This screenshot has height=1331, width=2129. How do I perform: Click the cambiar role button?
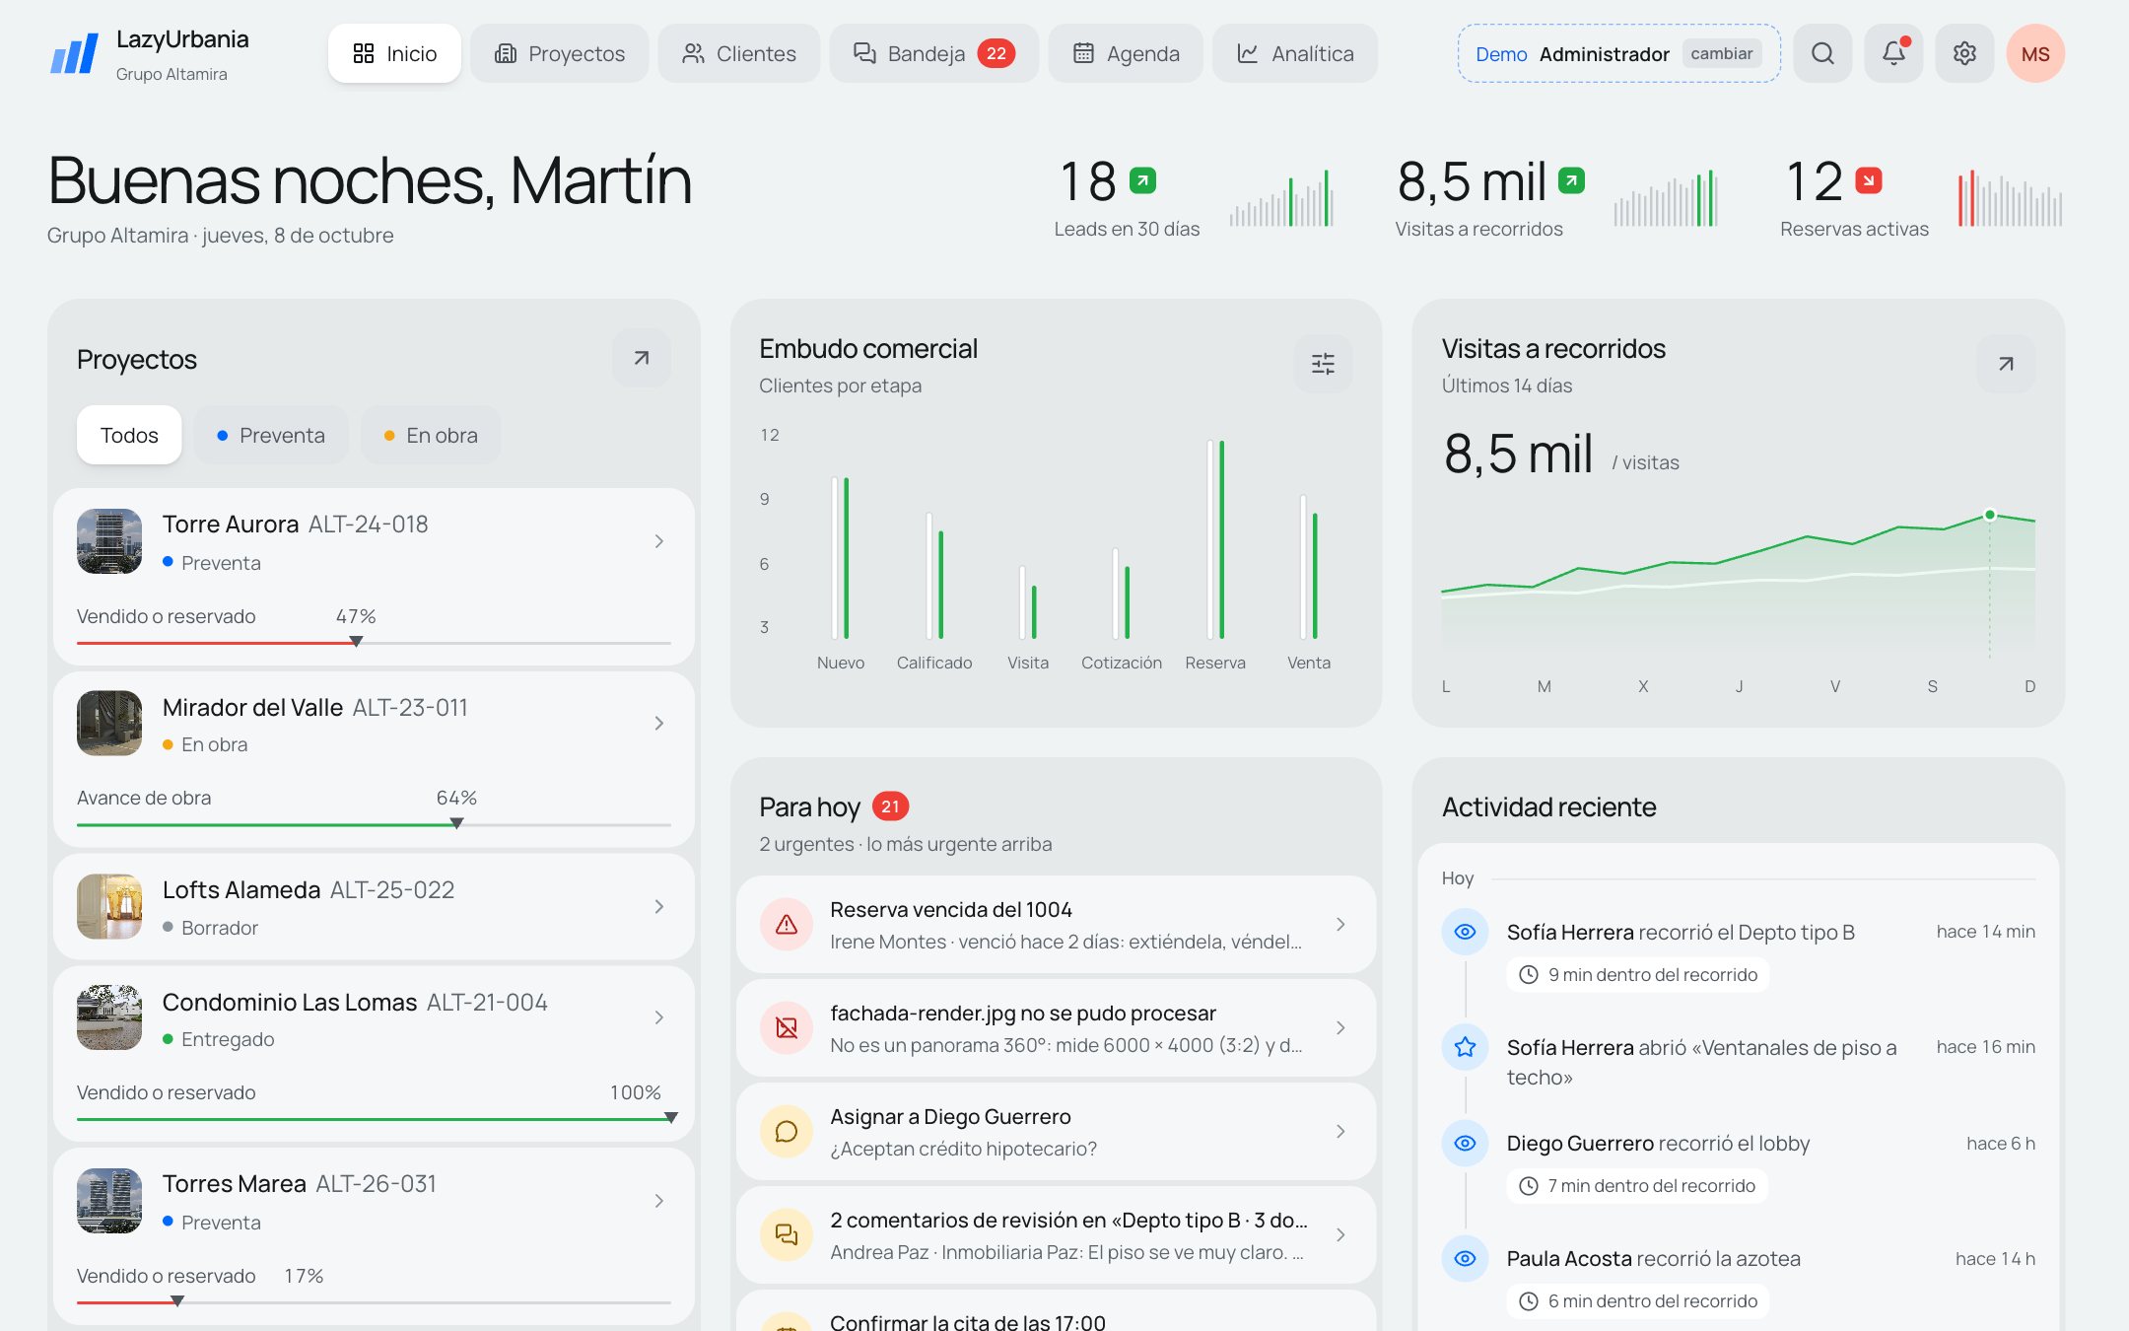(x=1721, y=53)
